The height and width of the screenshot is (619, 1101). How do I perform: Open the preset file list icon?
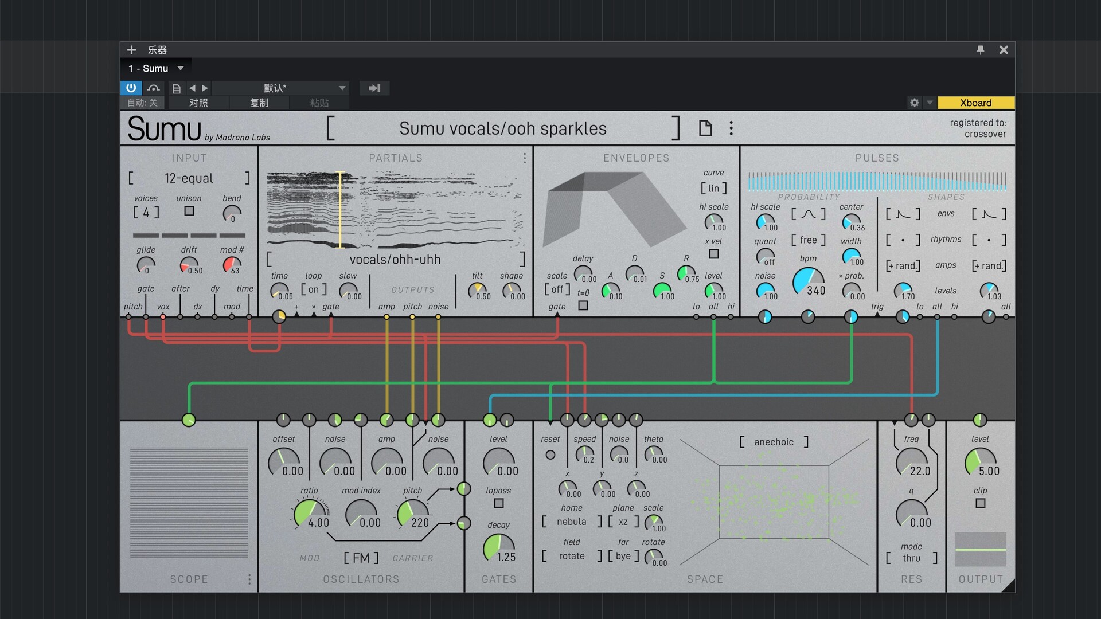pyautogui.click(x=177, y=88)
